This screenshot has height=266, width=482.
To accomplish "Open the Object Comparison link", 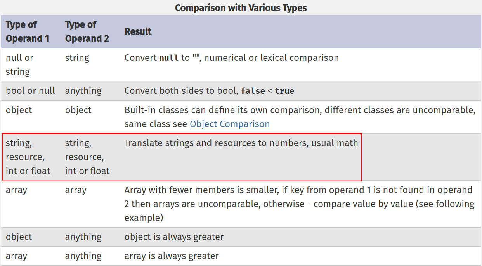I will (229, 124).
